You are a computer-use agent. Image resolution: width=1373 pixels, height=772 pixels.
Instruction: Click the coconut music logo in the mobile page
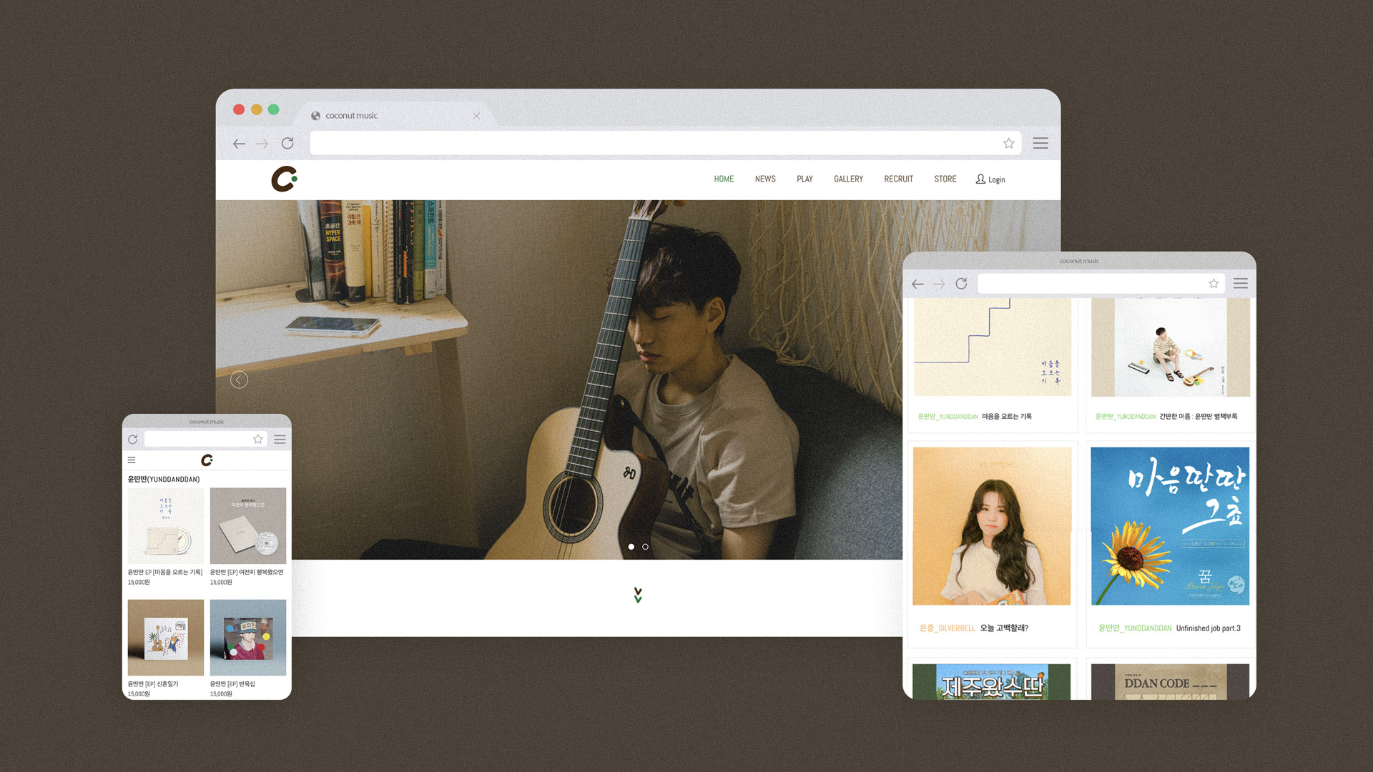(x=207, y=460)
